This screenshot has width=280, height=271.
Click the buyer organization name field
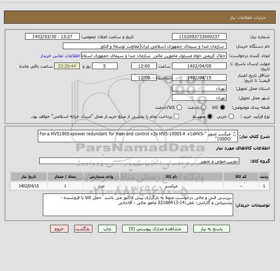click(x=145, y=46)
